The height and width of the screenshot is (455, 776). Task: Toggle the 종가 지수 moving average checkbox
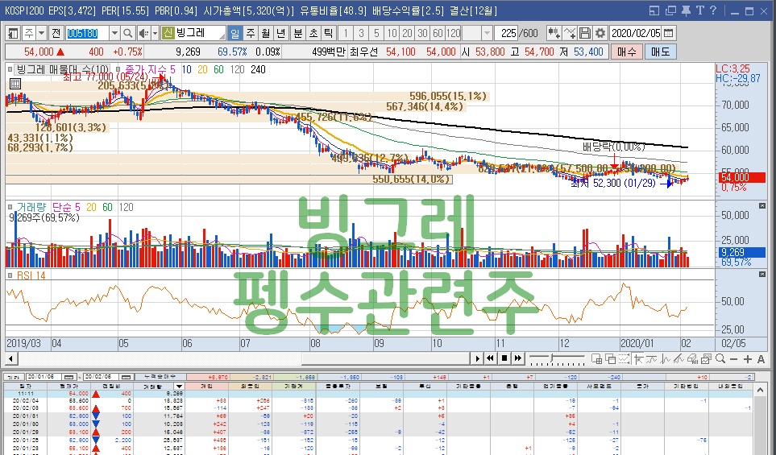pyautogui.click(x=118, y=70)
